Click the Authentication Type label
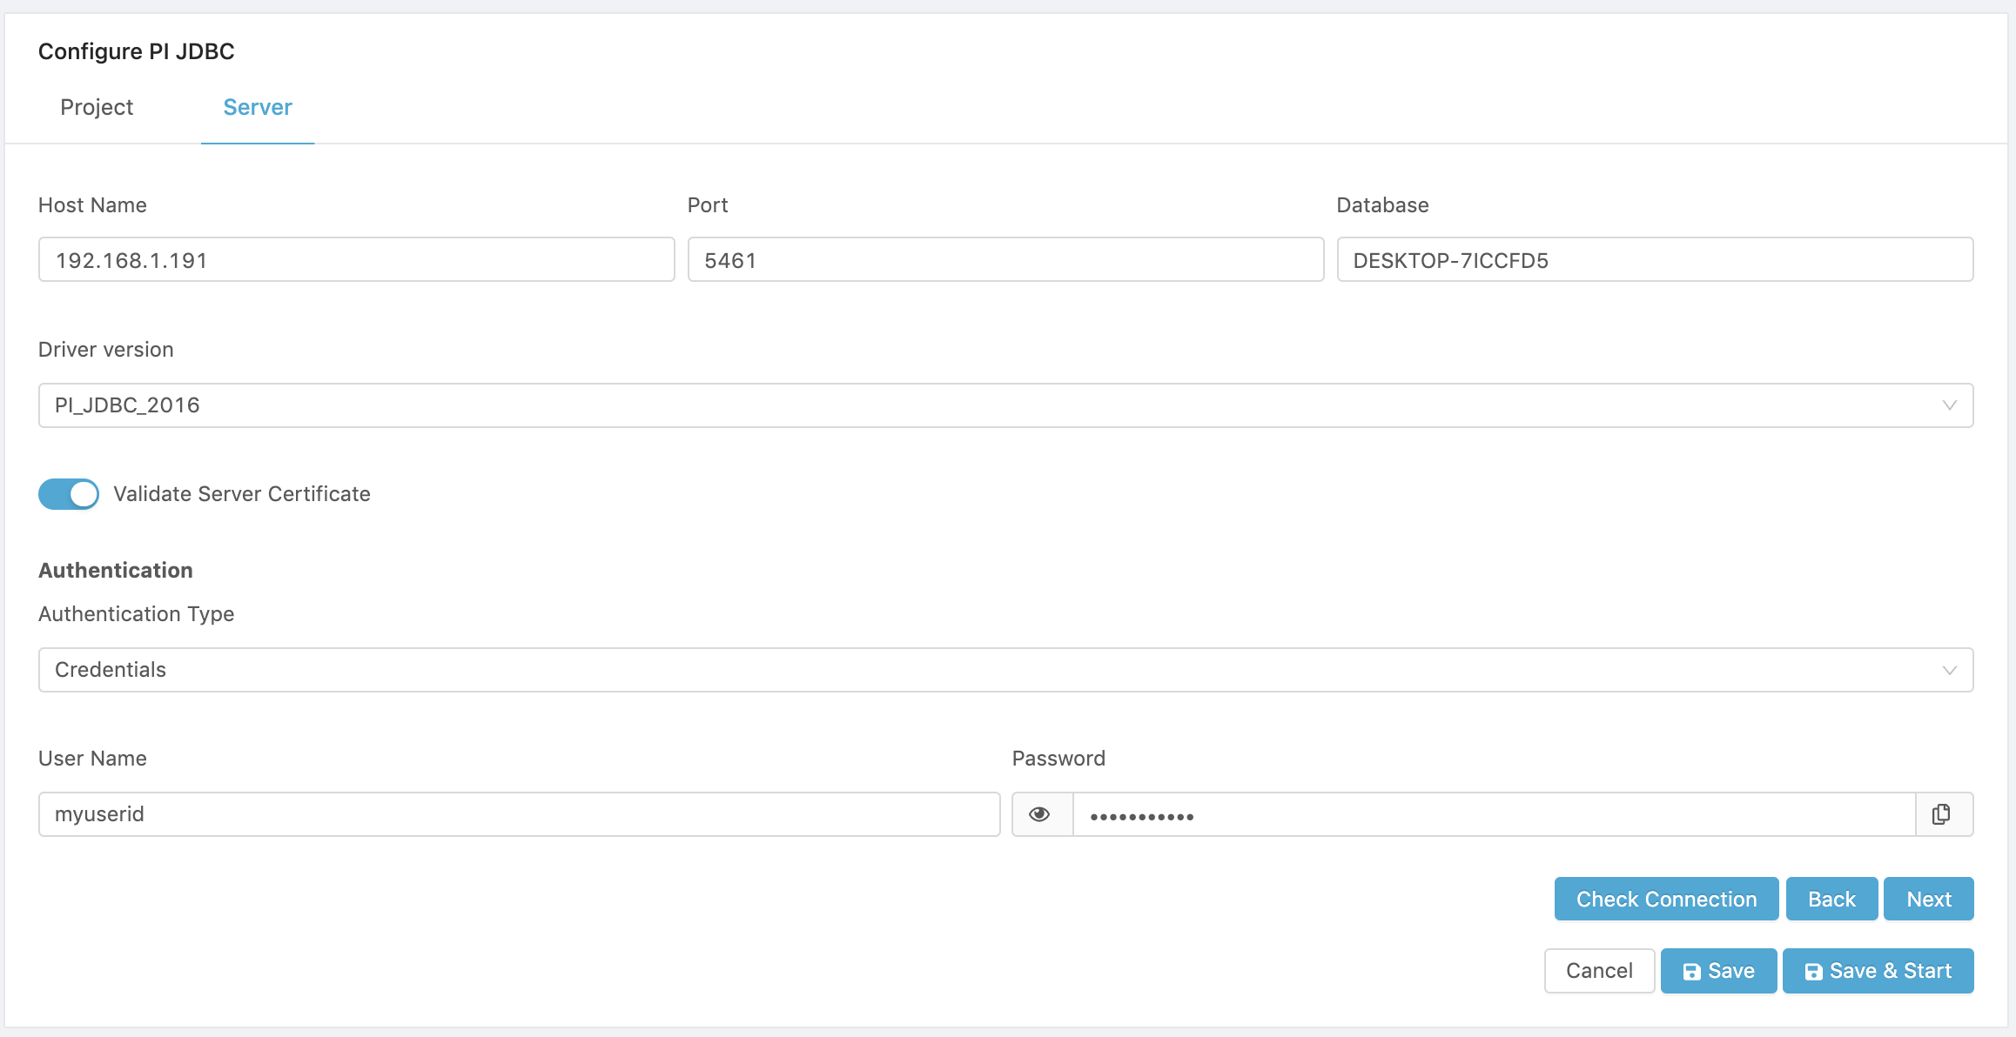Screen dimensions: 2016x1037 pos(136,614)
